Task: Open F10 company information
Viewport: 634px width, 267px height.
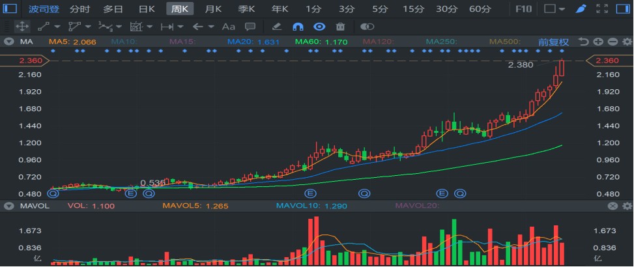Action: point(524,8)
